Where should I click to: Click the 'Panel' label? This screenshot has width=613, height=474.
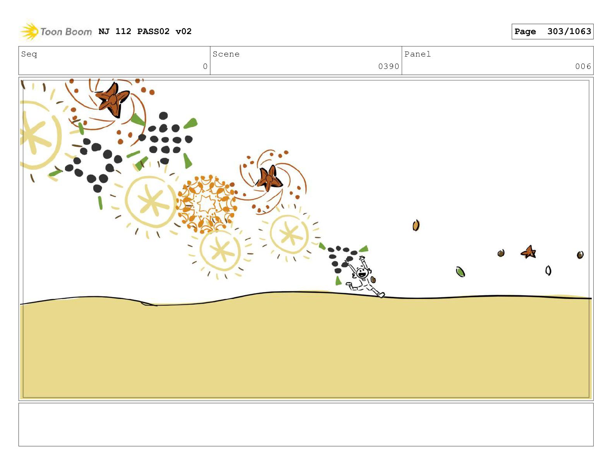(x=418, y=54)
